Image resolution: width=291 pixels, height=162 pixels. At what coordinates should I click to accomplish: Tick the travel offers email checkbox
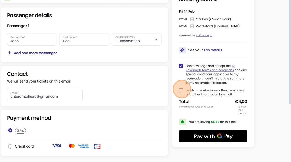181,90
